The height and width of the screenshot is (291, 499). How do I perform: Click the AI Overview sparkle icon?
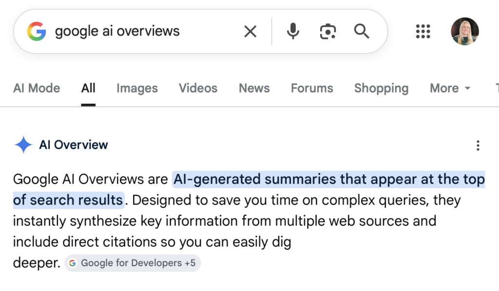[23, 145]
